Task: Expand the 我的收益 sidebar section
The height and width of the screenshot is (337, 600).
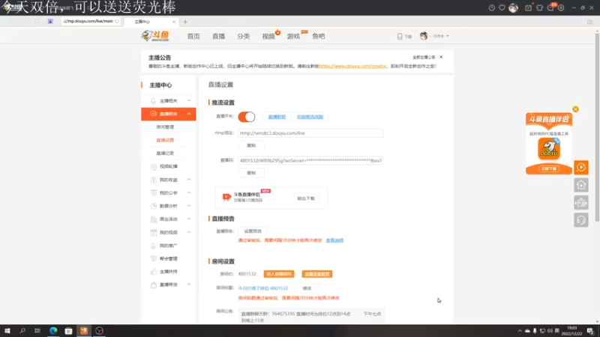Action: point(189,180)
